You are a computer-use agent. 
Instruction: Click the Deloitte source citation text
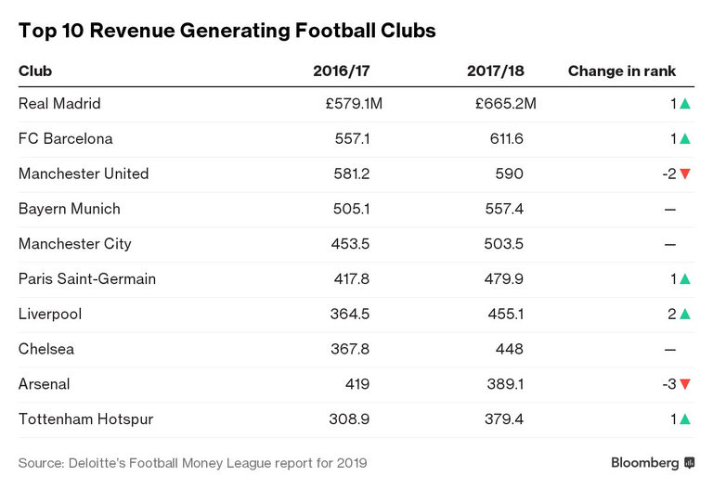click(193, 463)
